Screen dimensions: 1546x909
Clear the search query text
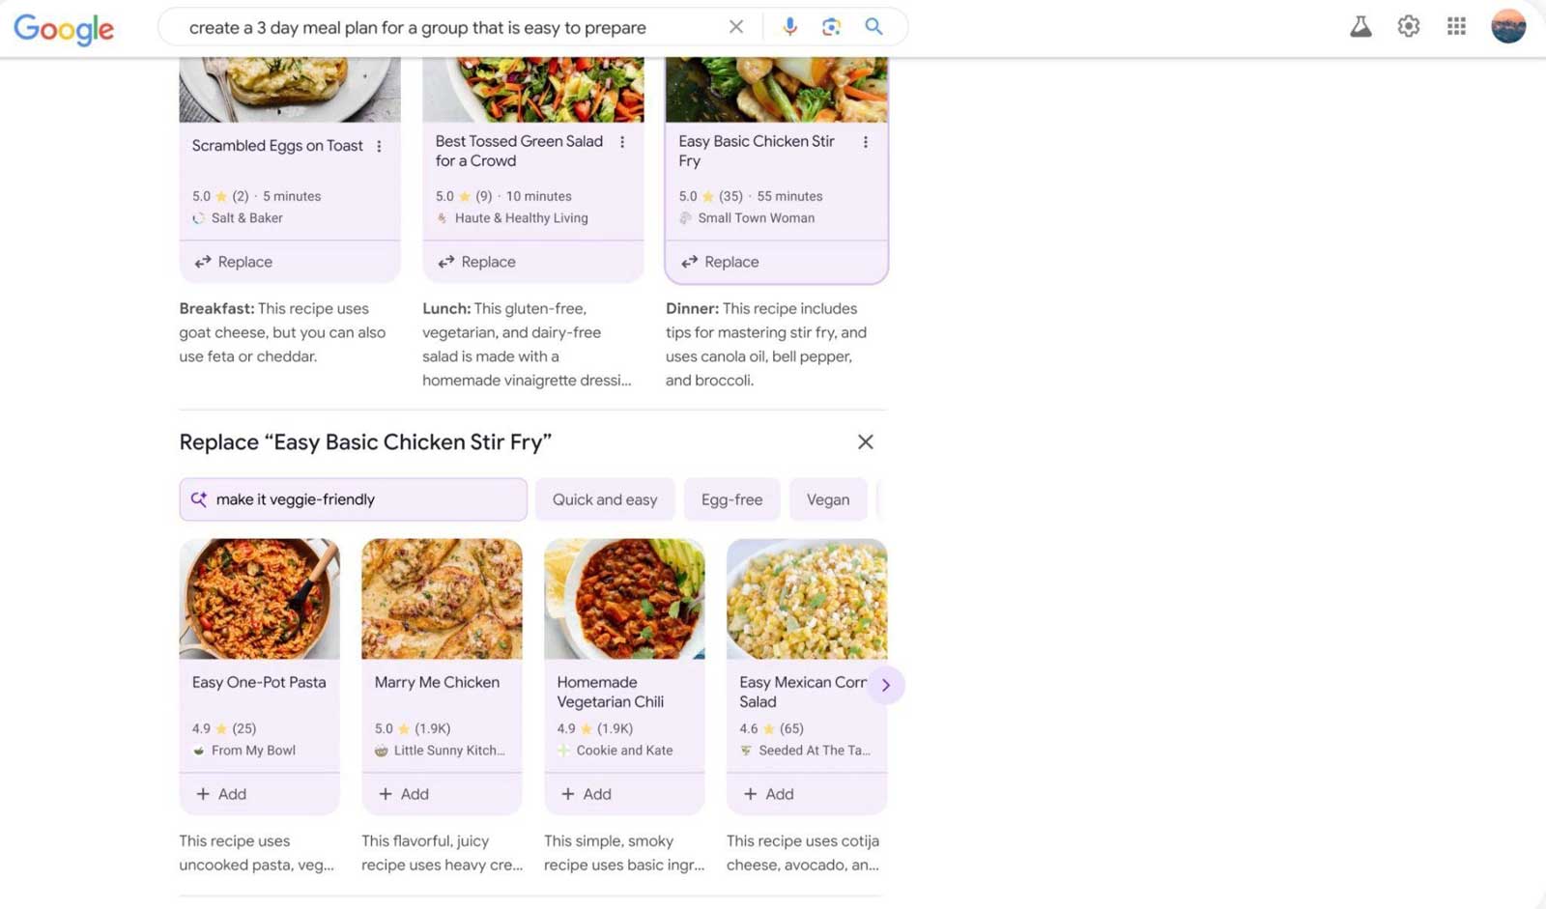tap(736, 27)
